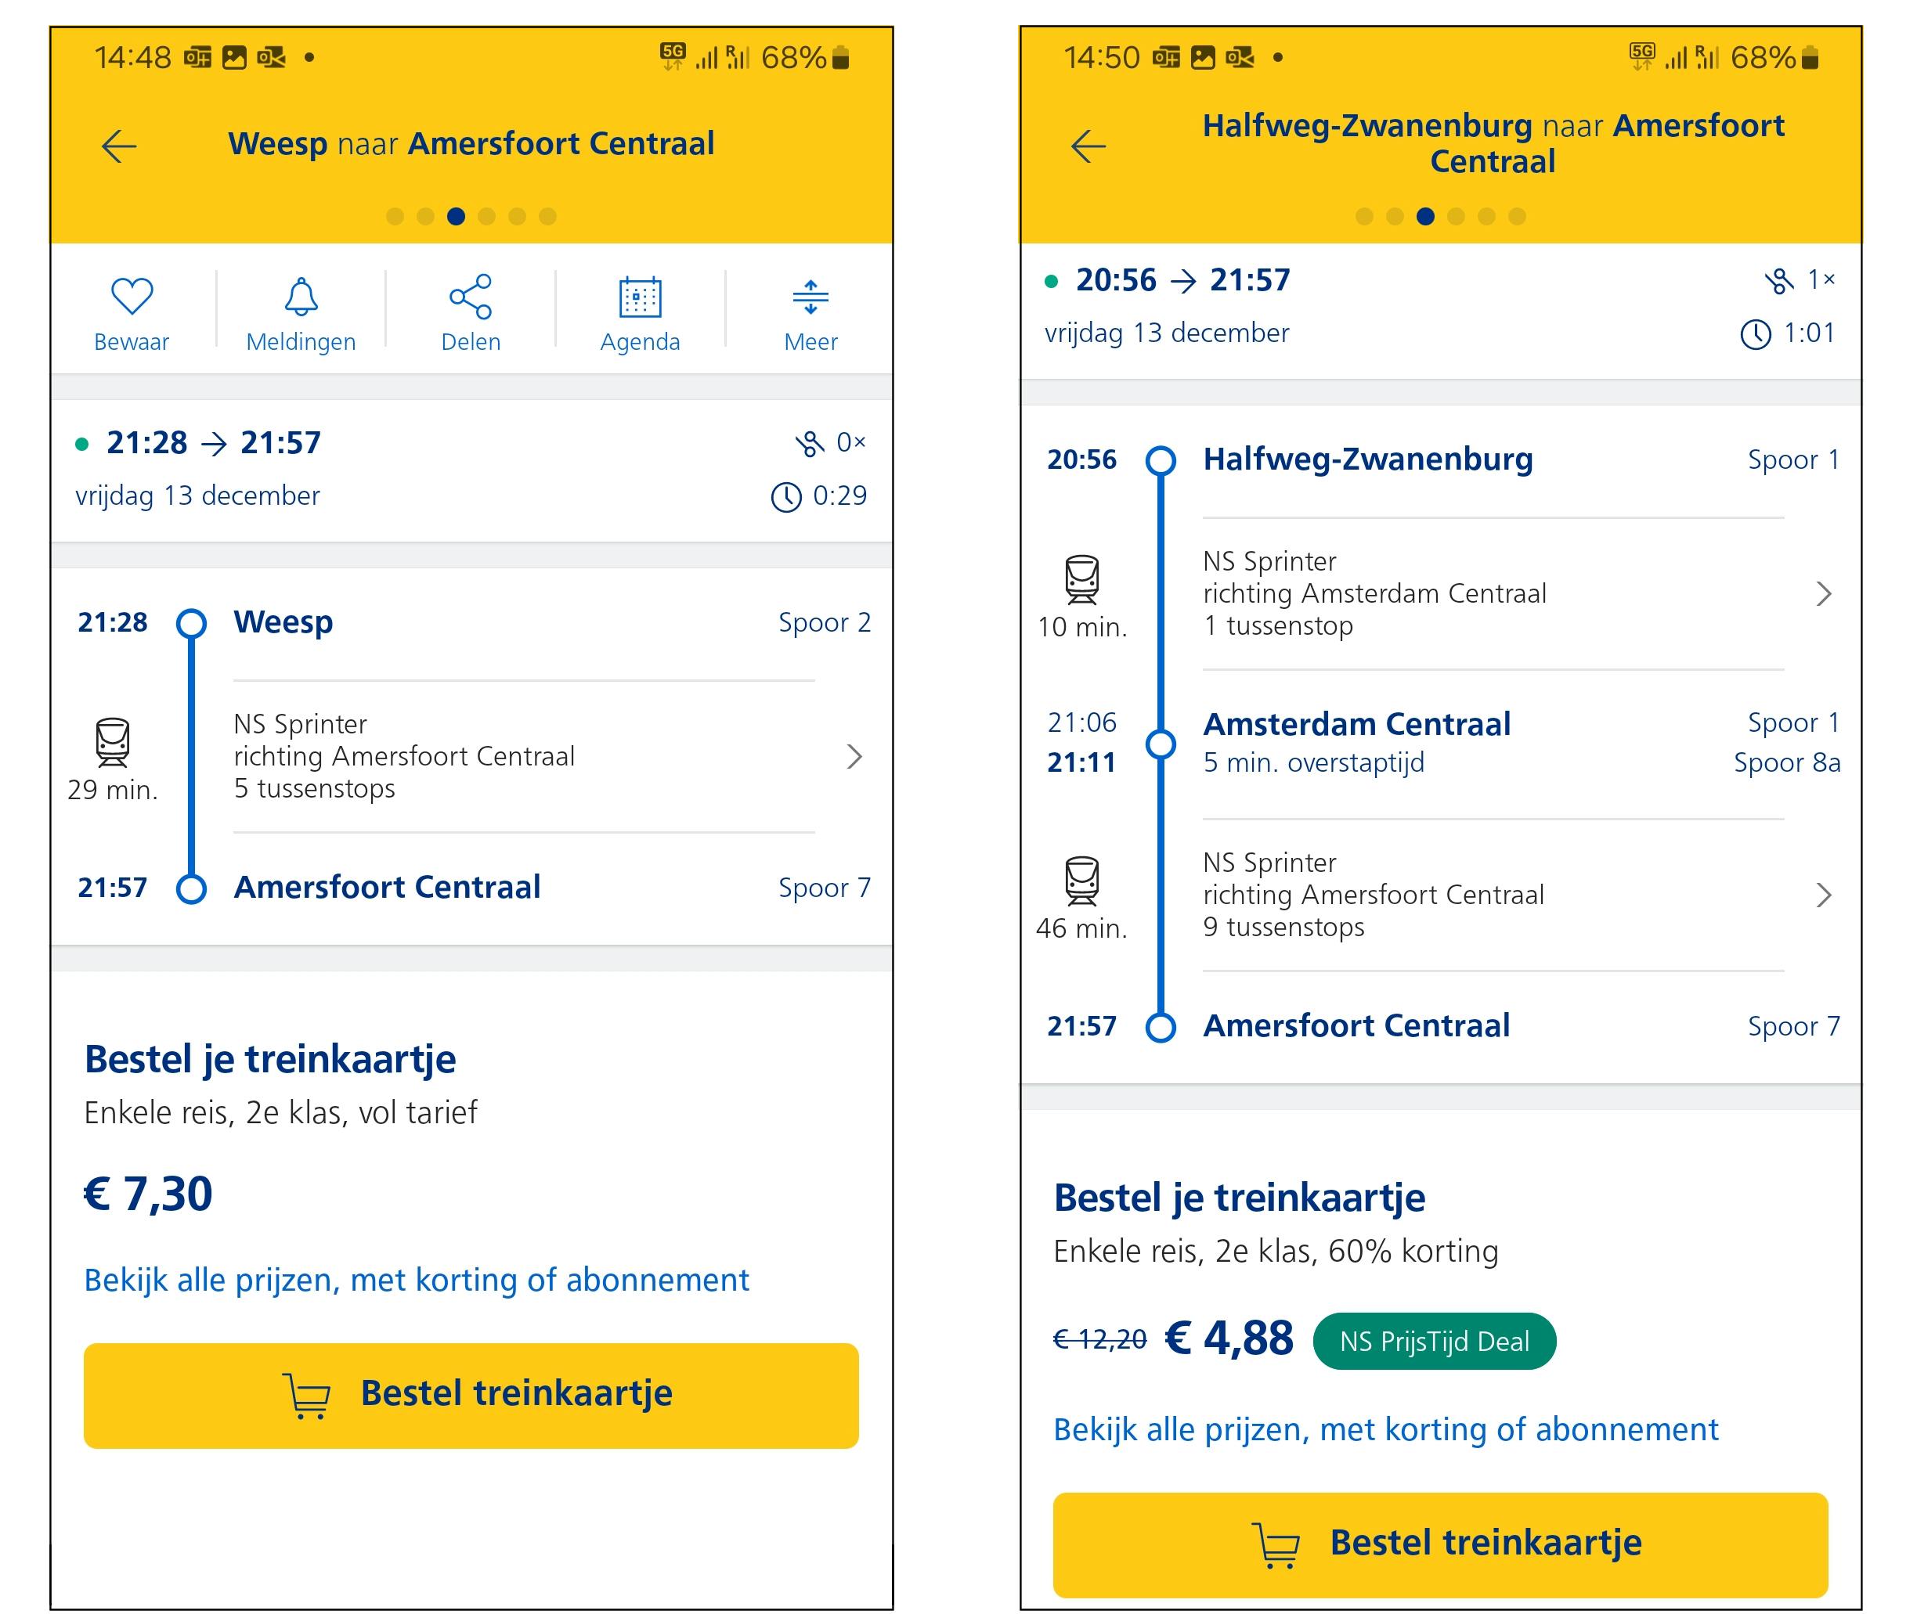Go back from Halfweg-Zwanenburg trip screen
This screenshot has width=1917, height=1614.
coord(1088,146)
